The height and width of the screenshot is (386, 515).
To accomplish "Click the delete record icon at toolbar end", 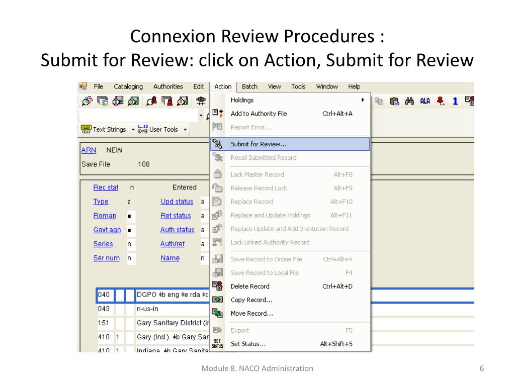I will click(470, 101).
